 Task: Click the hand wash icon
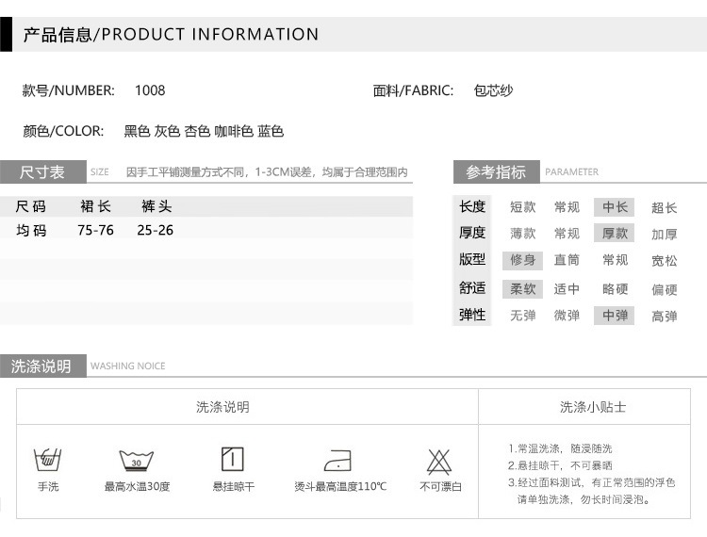click(x=48, y=460)
